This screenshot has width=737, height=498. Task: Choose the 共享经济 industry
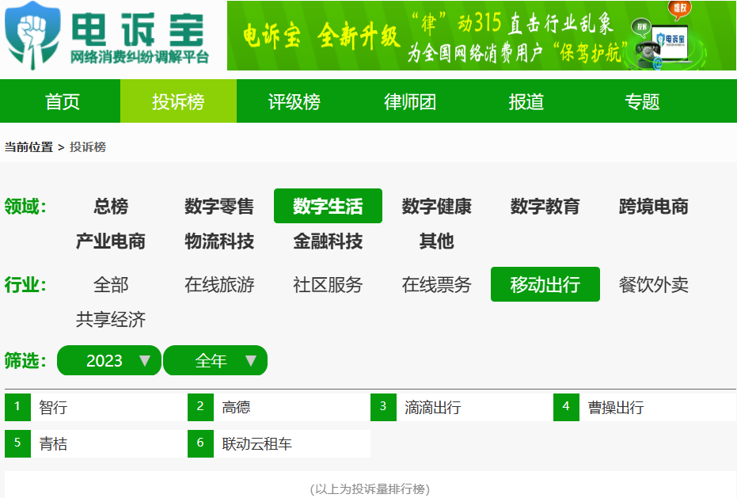(x=111, y=320)
